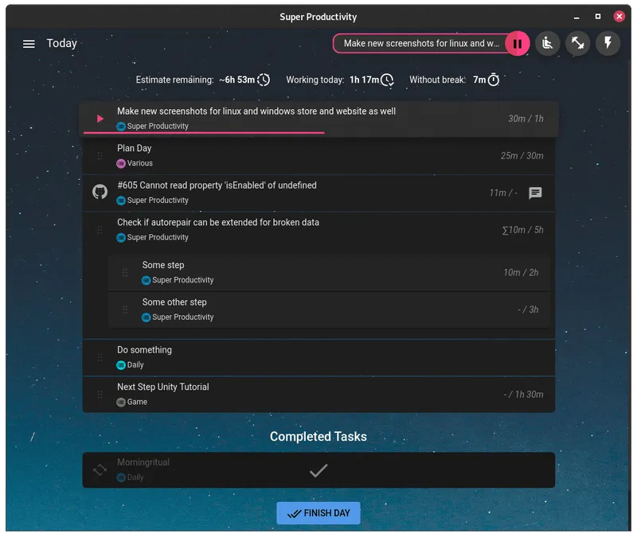The height and width of the screenshot is (537, 637).
Task: Click the Game project tag
Action: pyautogui.click(x=132, y=402)
